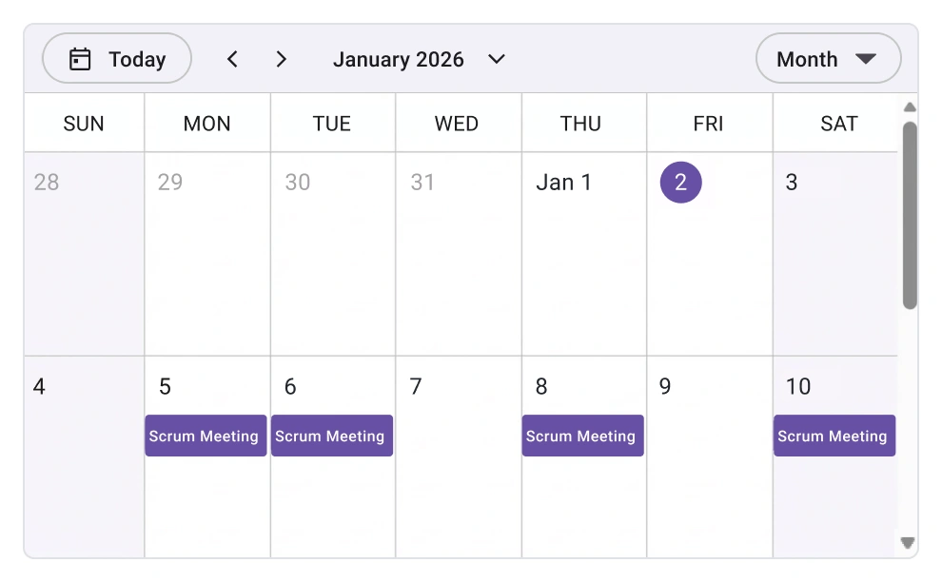Image resolution: width=942 pixels, height=582 pixels.
Task: Open the Month view switcher dropdown
Action: click(x=828, y=58)
